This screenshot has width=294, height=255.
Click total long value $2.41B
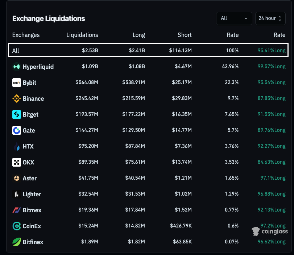tap(137, 50)
